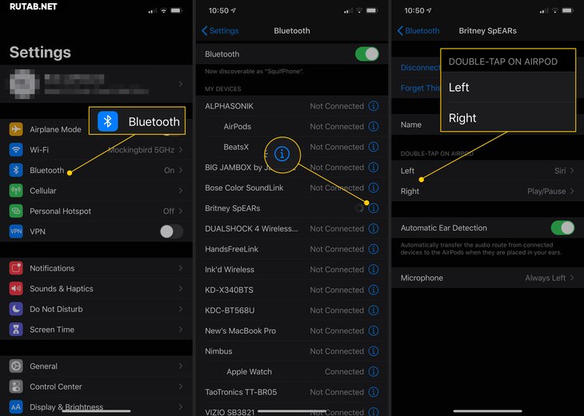Tap the Personal Hotspot icon
Image resolution: width=584 pixels, height=416 pixels.
pos(16,211)
